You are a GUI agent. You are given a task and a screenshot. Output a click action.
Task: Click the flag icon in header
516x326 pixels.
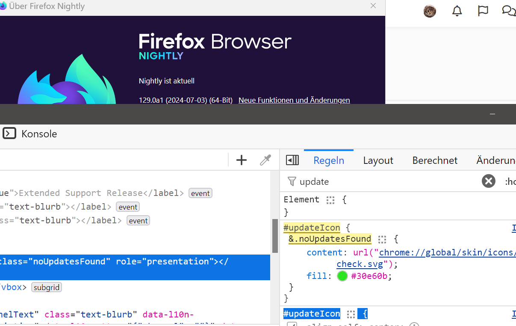click(x=483, y=11)
